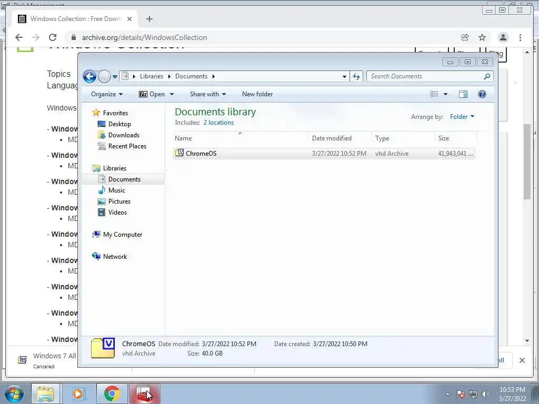Share this page icon in Chrome
Image resolution: width=539 pixels, height=404 pixels.
[x=465, y=37]
